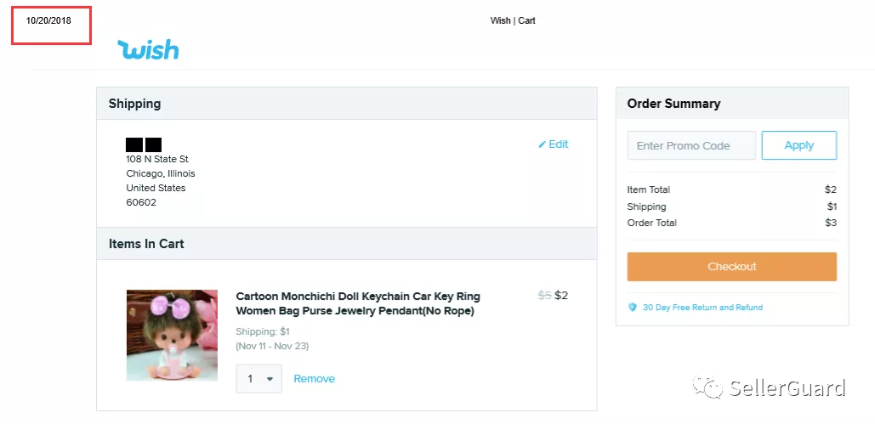Open the Monchichi doll product thumbnail
875x424 pixels.
172,335
